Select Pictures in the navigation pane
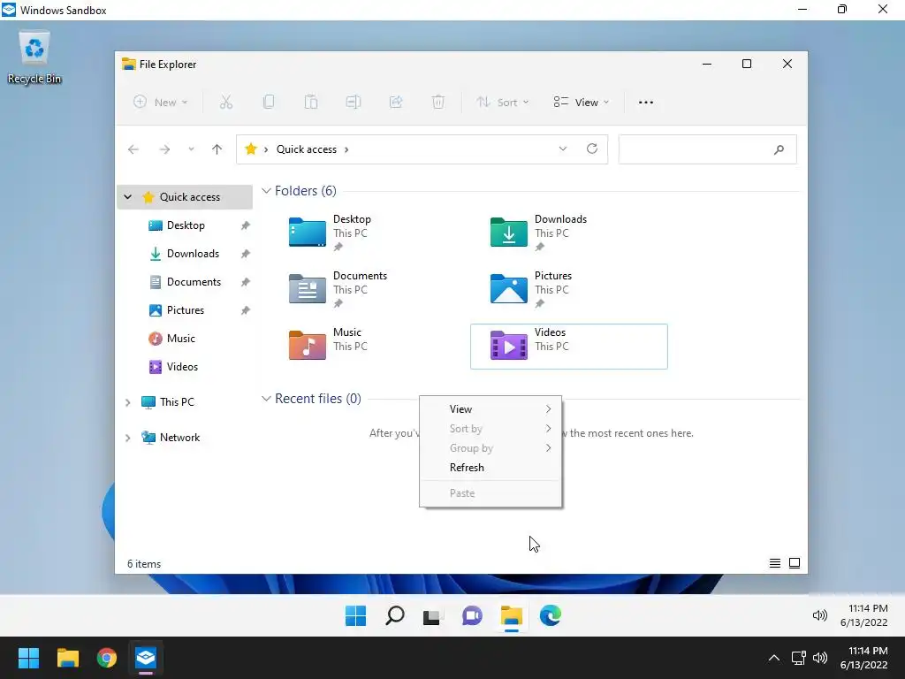905x679 pixels. (x=186, y=310)
